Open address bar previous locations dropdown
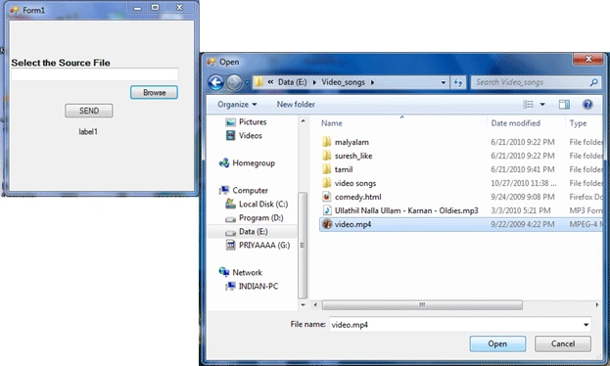The height and width of the screenshot is (366, 610). (x=444, y=82)
